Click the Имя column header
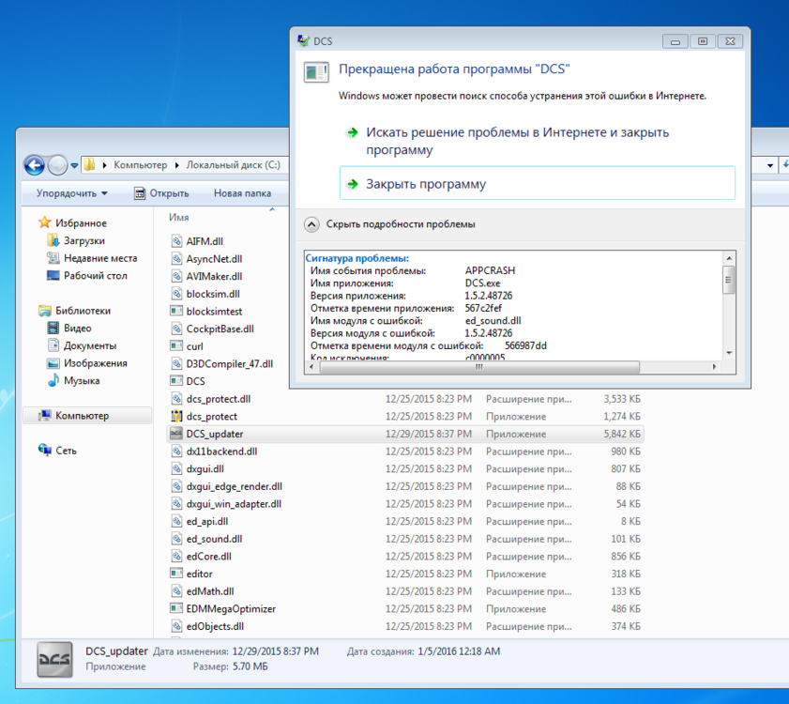 [x=178, y=217]
